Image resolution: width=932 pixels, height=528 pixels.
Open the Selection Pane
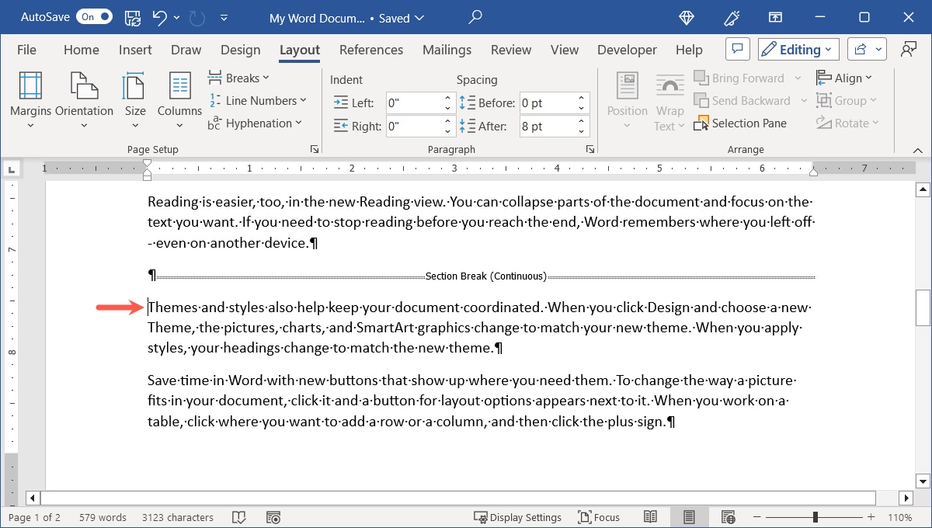(x=740, y=123)
